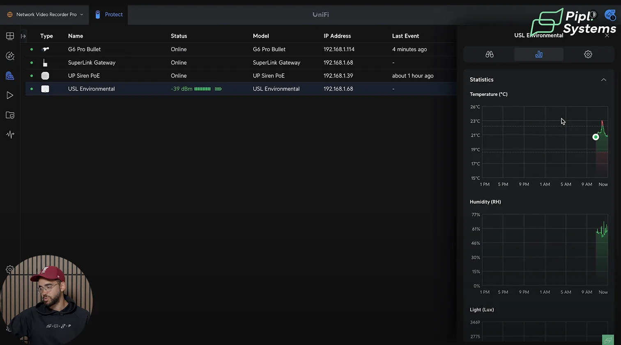Open the archive folder icon in sidebar
621x345 pixels.
click(x=10, y=115)
